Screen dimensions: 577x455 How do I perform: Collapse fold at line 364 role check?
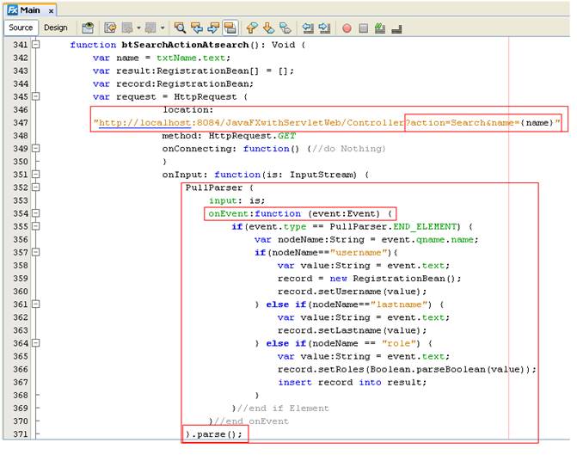(36, 343)
